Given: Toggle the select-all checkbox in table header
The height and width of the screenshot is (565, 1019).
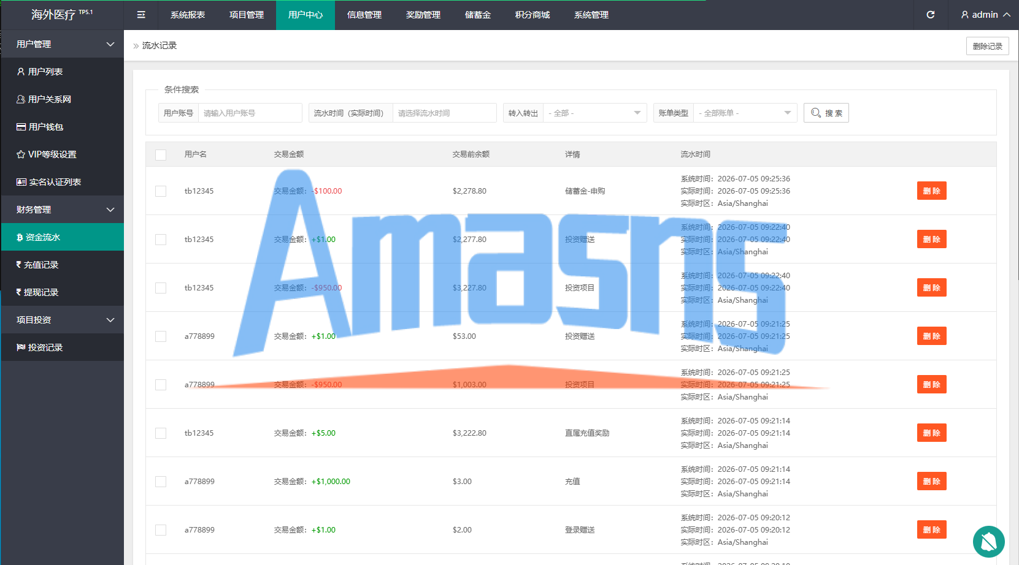Looking at the screenshot, I should pos(161,155).
